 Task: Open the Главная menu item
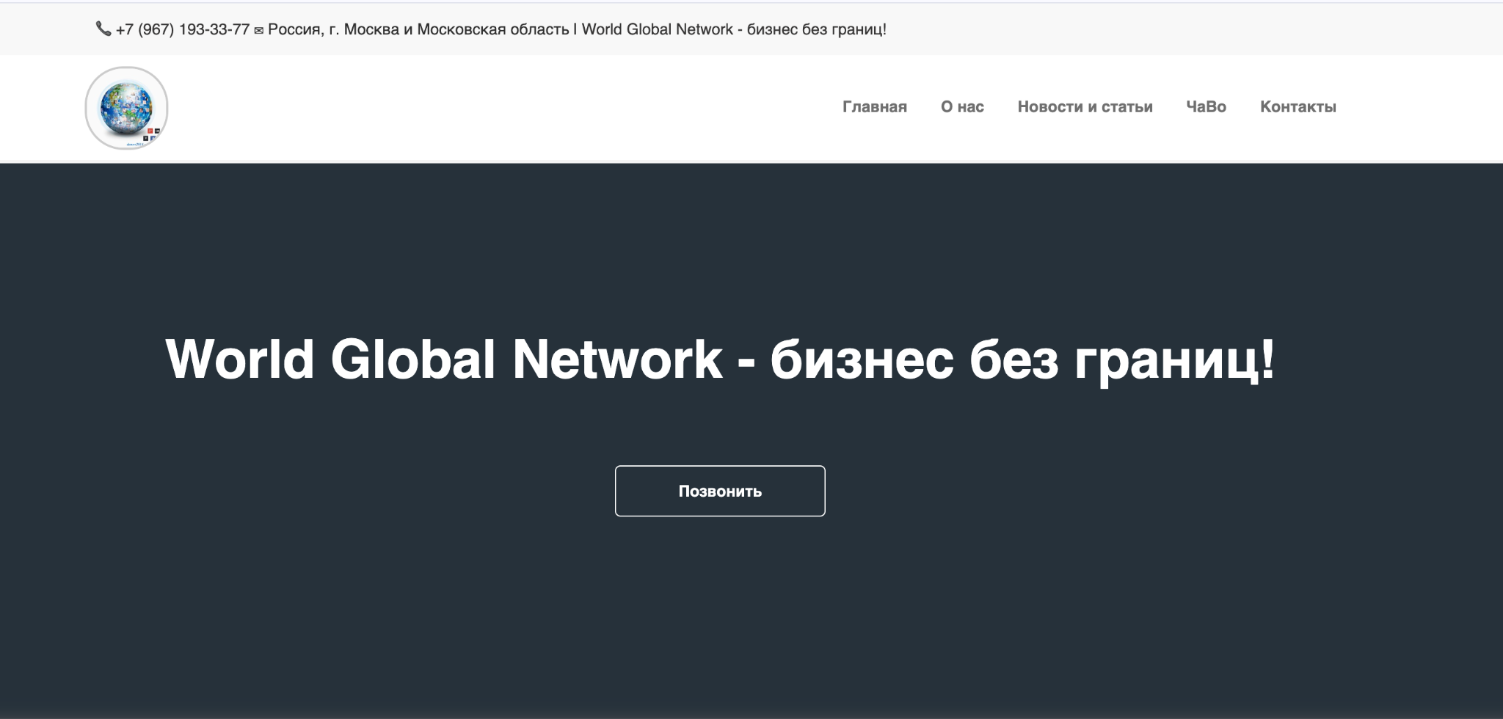875,107
